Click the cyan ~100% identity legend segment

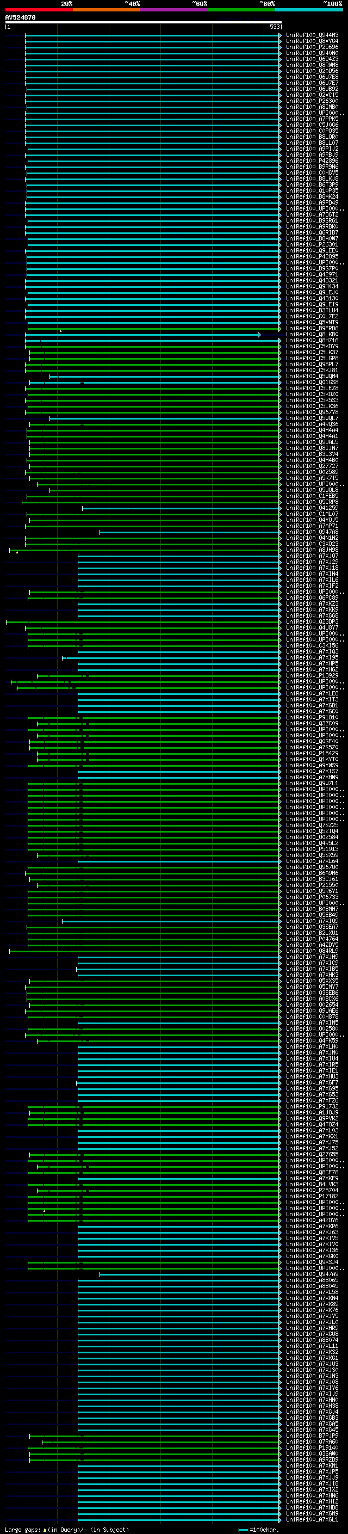[x=309, y=10]
